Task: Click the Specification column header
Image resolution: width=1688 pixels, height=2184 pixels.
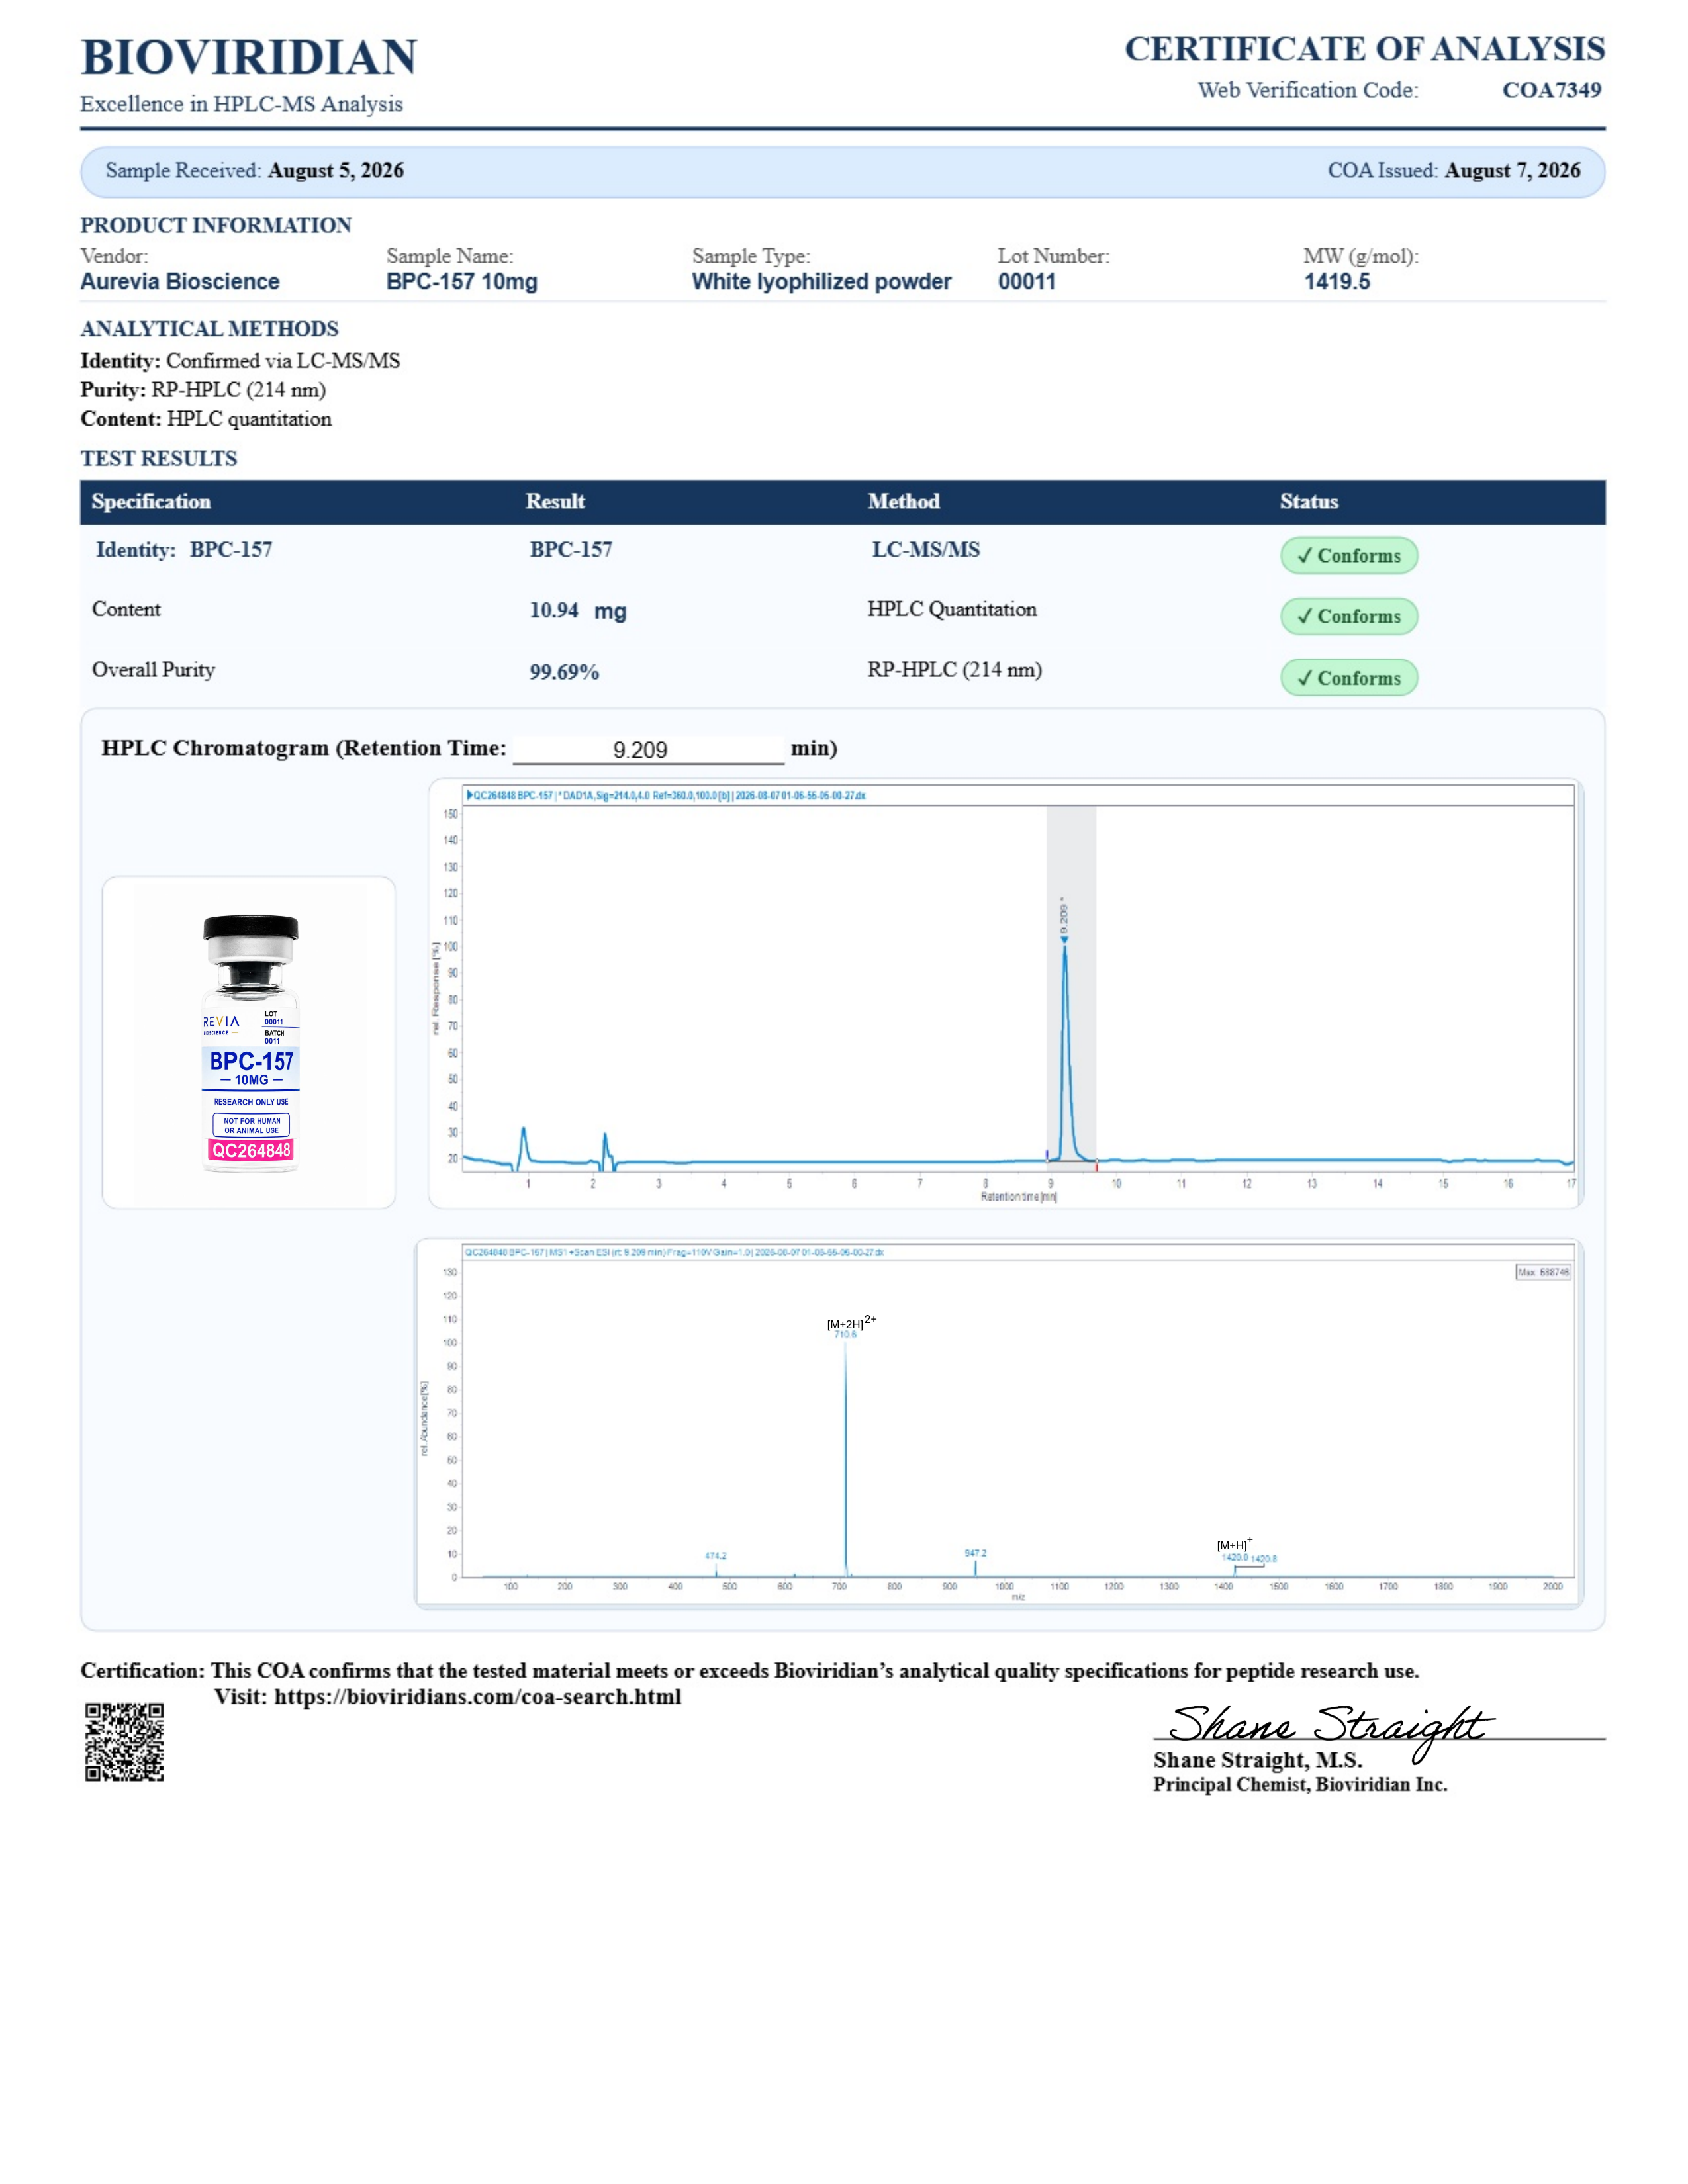Action: pos(151,502)
